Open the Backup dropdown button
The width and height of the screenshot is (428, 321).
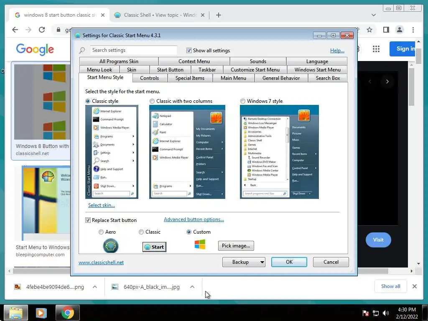click(244, 262)
